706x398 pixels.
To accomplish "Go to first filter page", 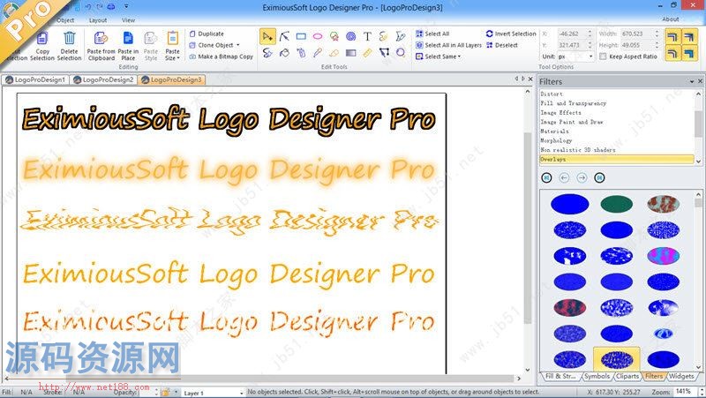I will click(x=546, y=178).
